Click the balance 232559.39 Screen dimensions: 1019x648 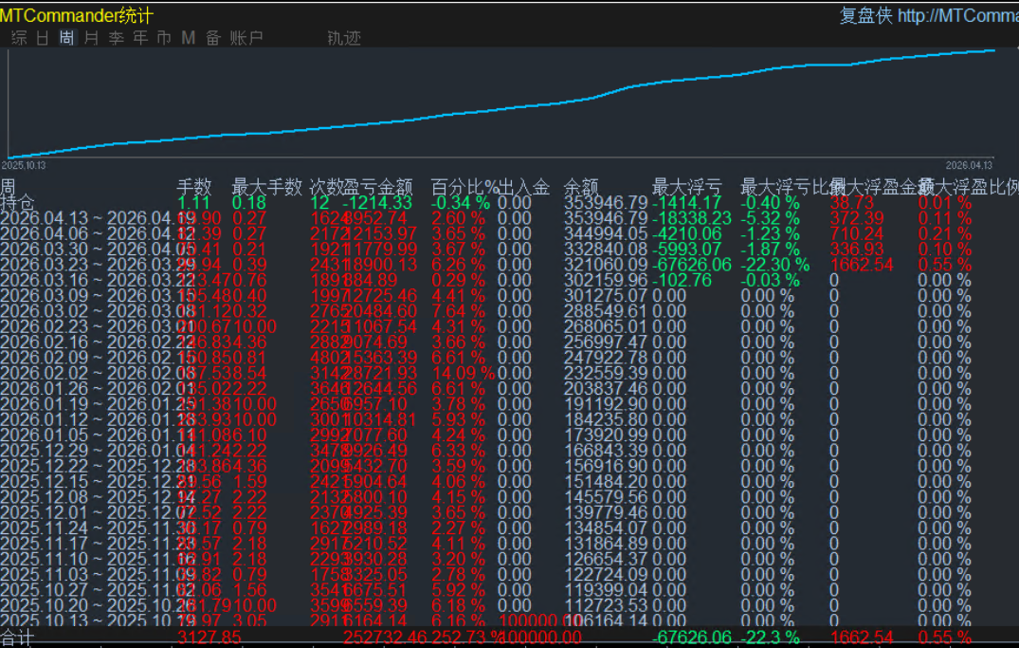pyautogui.click(x=606, y=374)
